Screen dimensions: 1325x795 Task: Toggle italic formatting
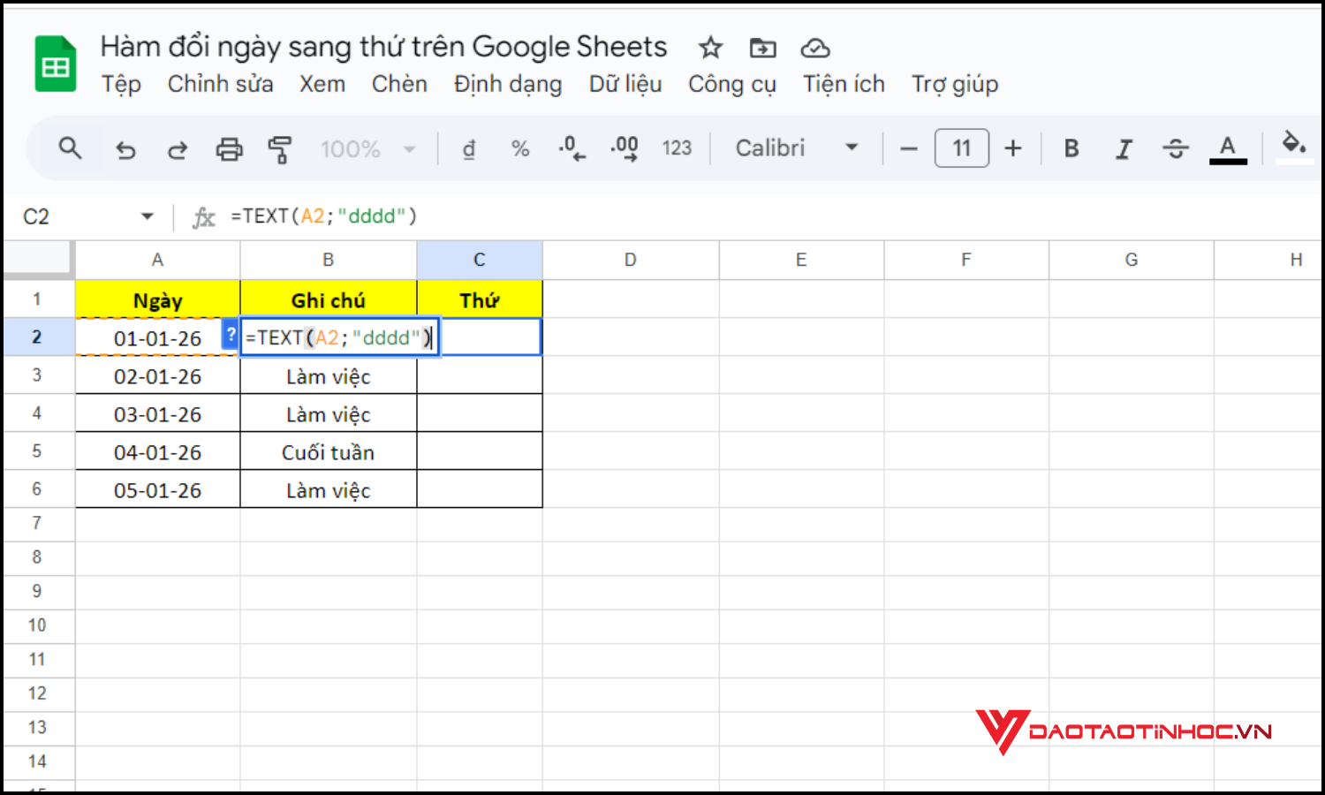pos(1123,148)
